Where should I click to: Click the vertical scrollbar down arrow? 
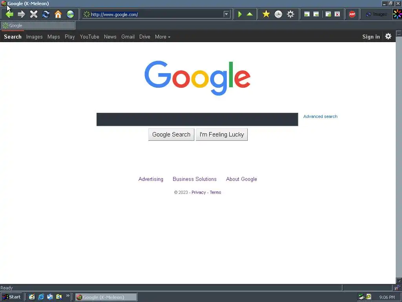click(399, 281)
